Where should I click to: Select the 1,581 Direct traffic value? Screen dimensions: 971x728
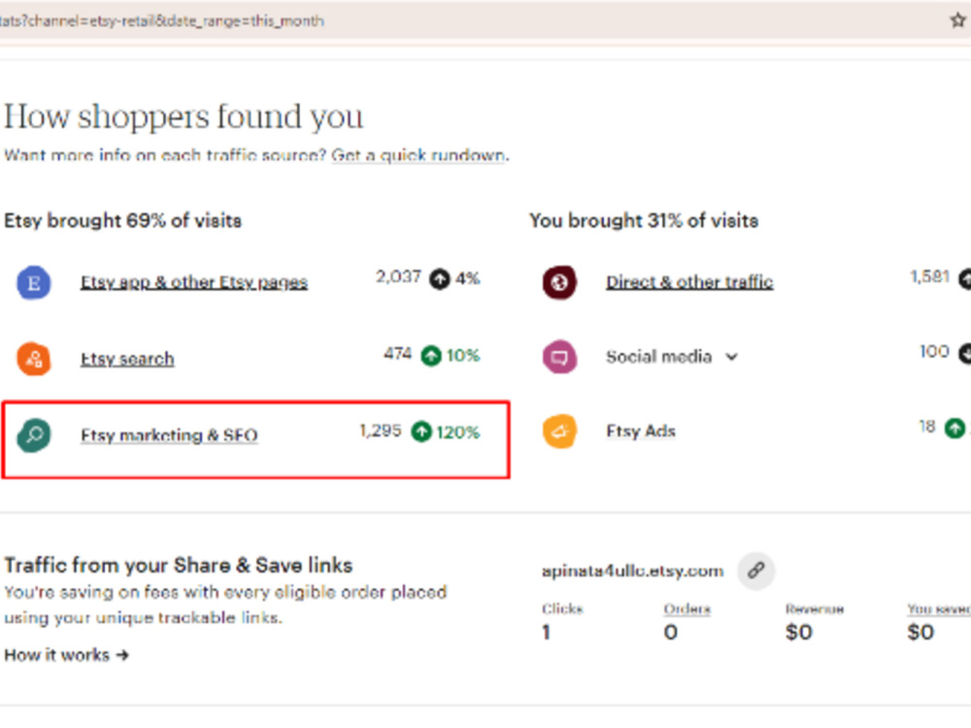[929, 277]
